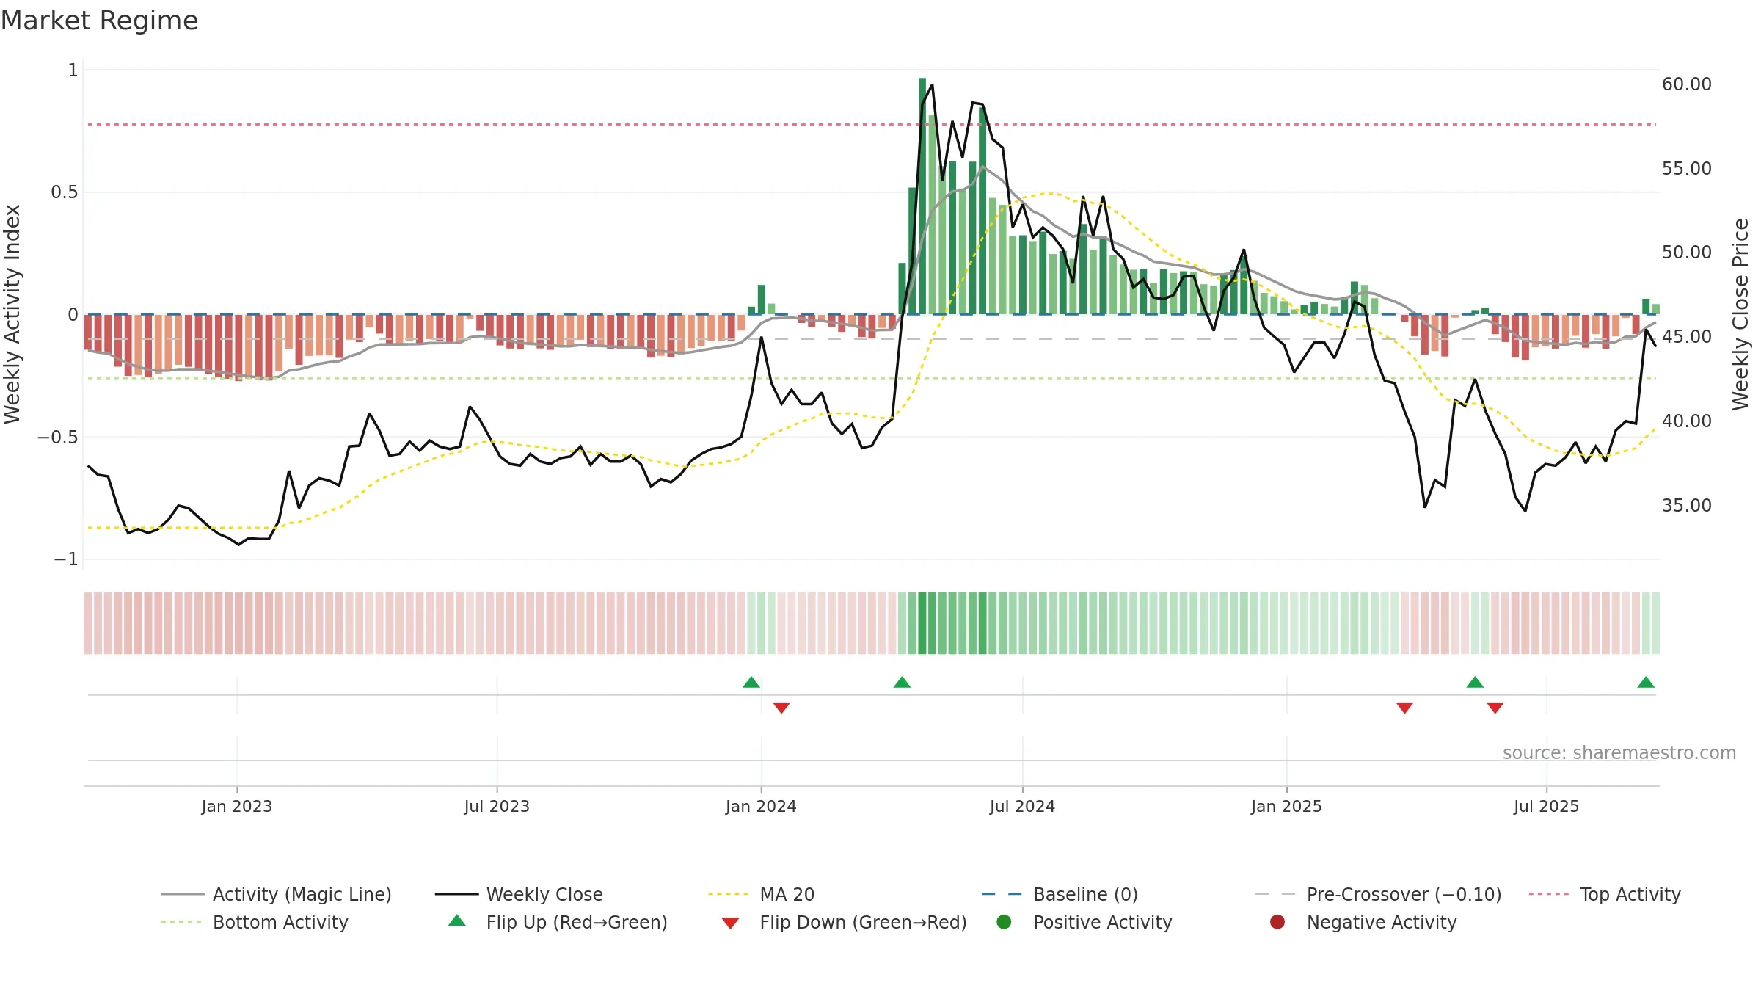Click the 35.00 price axis tick
1761x991 pixels.
tap(1687, 505)
